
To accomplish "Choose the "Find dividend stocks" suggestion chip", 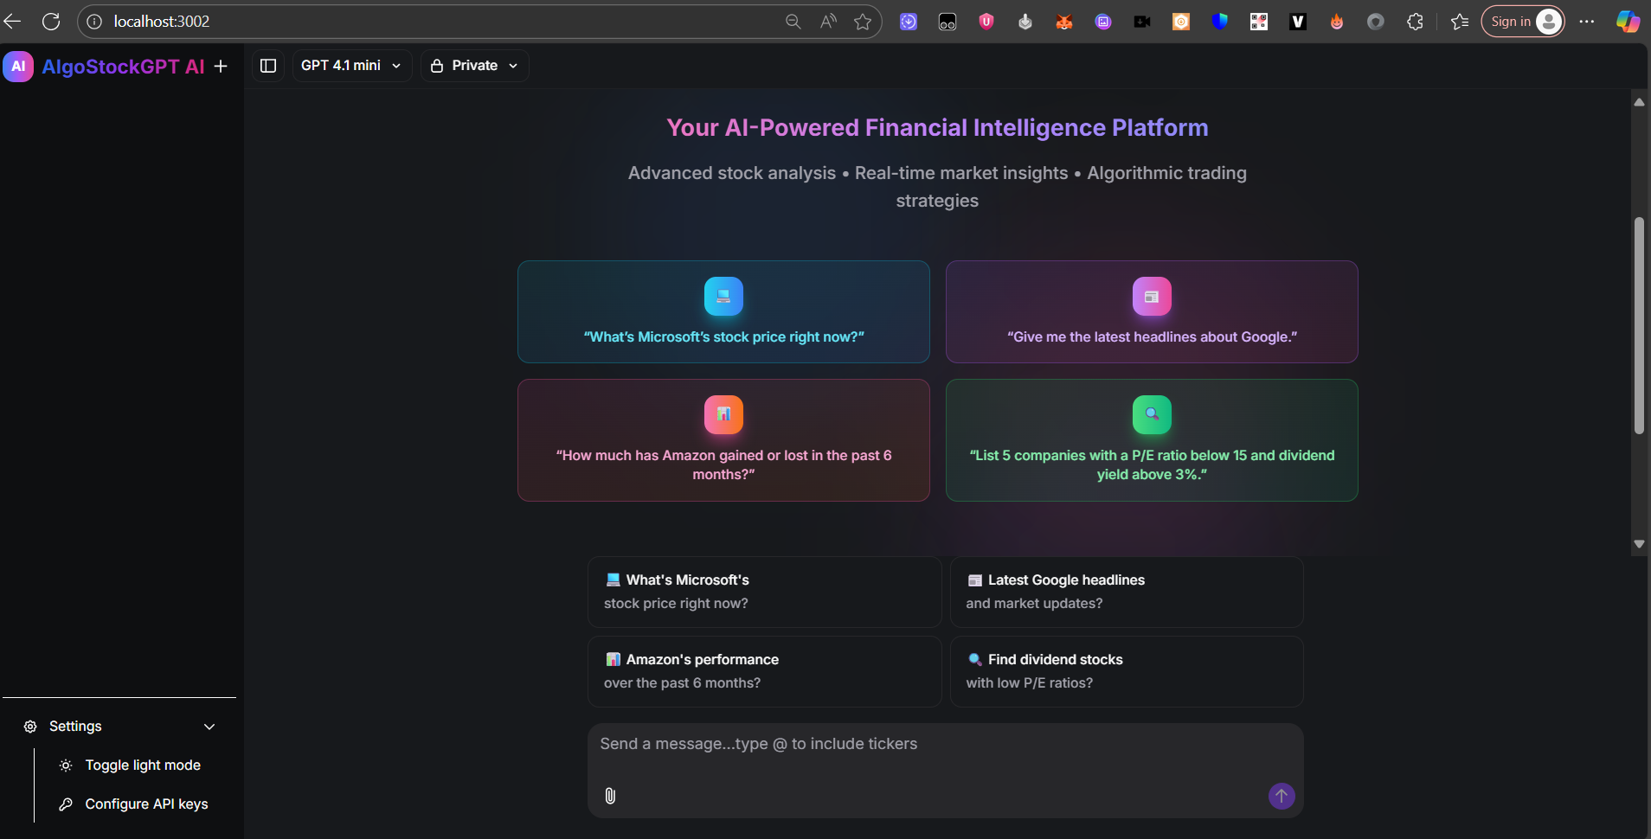I will click(x=1127, y=671).
